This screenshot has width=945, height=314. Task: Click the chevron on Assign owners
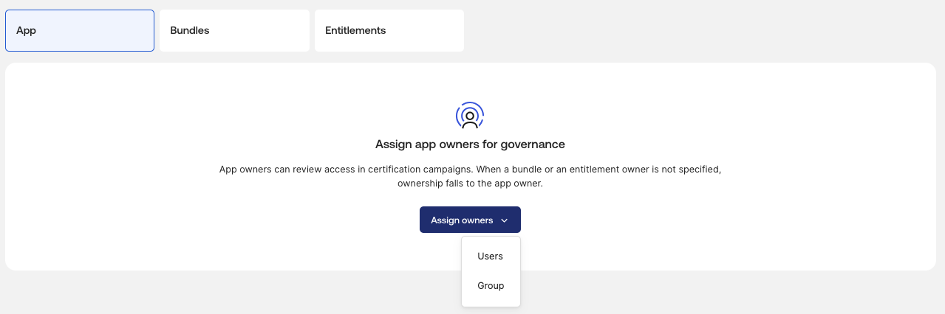click(504, 220)
